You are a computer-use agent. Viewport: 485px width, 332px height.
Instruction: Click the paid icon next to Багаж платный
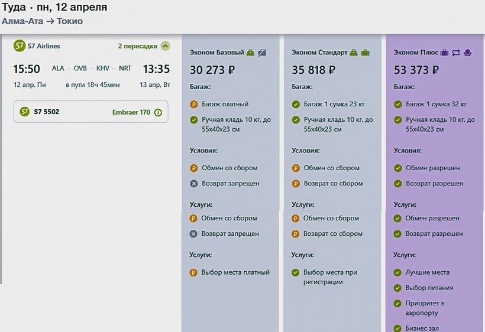193,105
